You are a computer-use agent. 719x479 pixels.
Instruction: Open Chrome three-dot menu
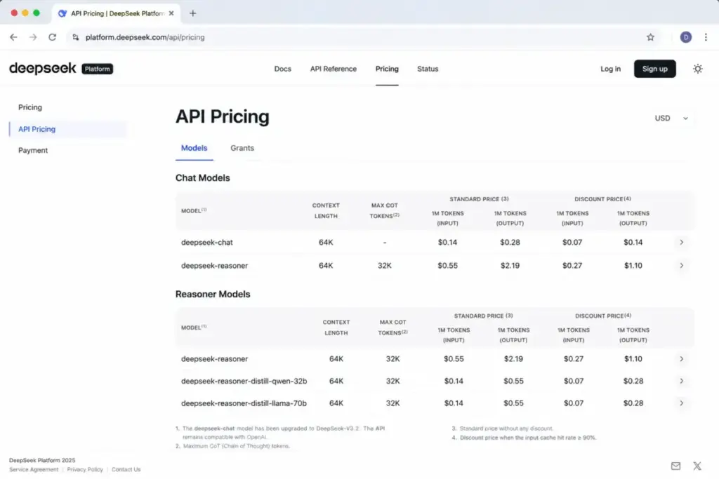tap(706, 37)
